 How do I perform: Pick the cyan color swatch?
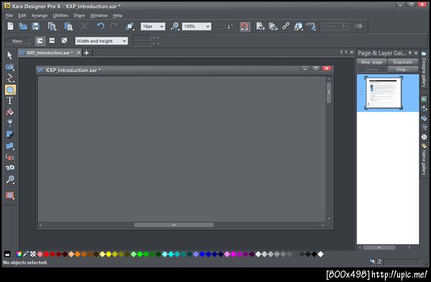pos(171,254)
